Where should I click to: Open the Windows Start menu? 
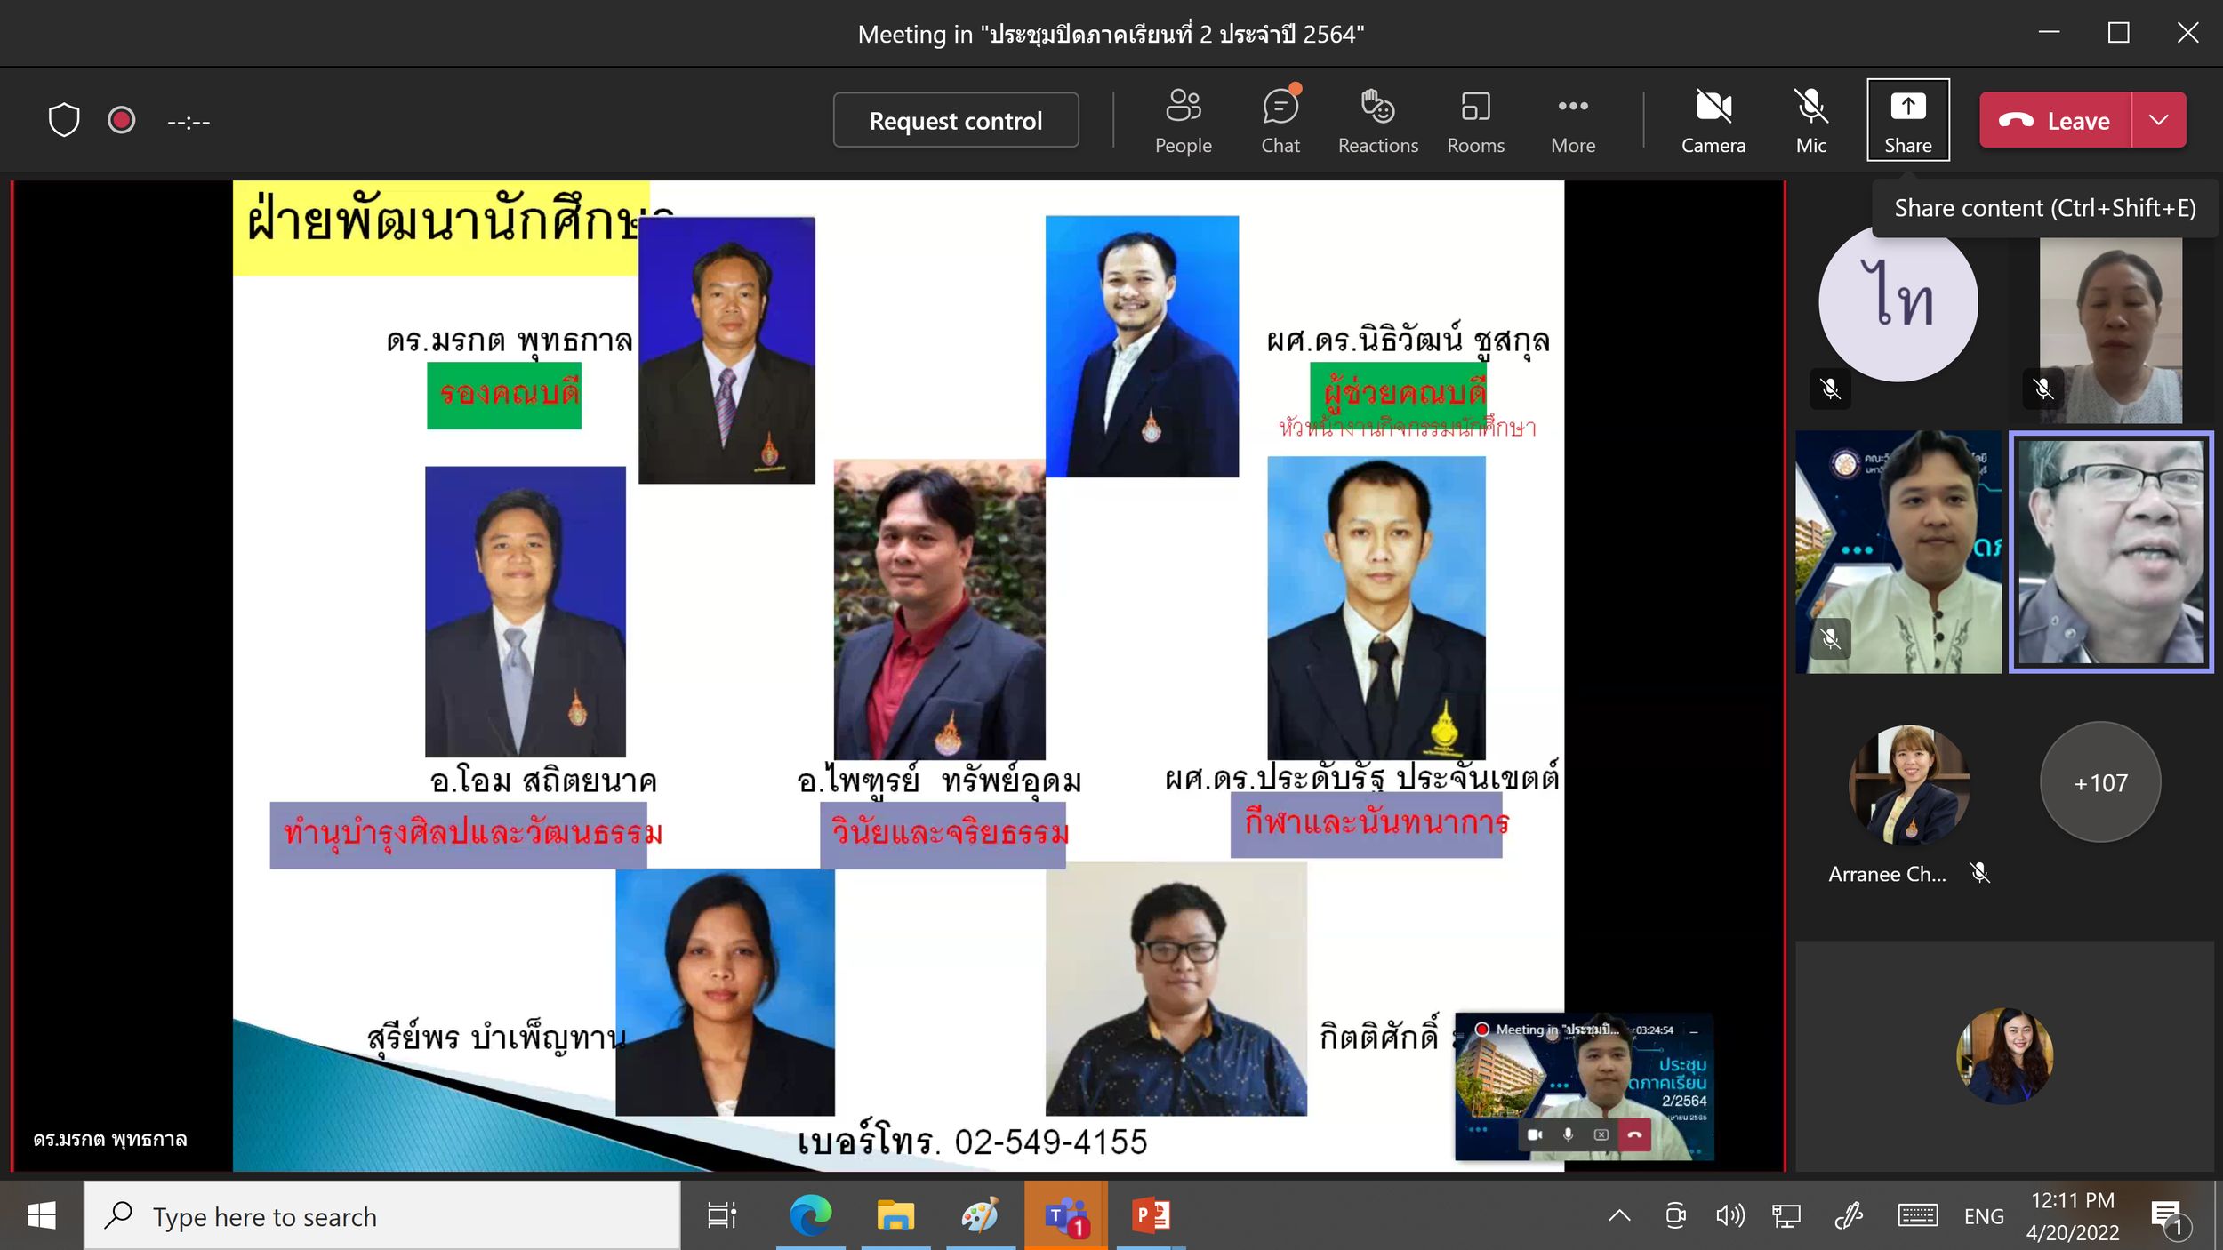coord(41,1216)
